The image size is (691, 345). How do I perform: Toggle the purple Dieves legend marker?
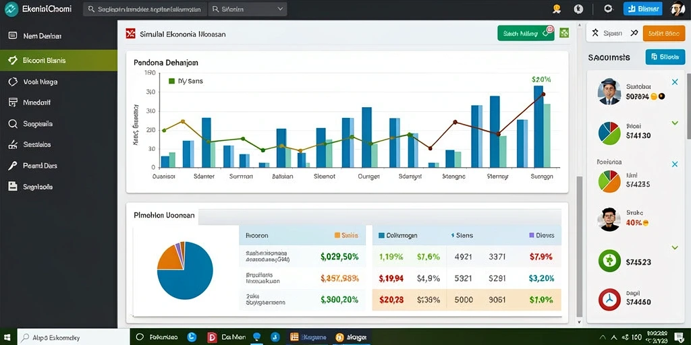pos(531,235)
